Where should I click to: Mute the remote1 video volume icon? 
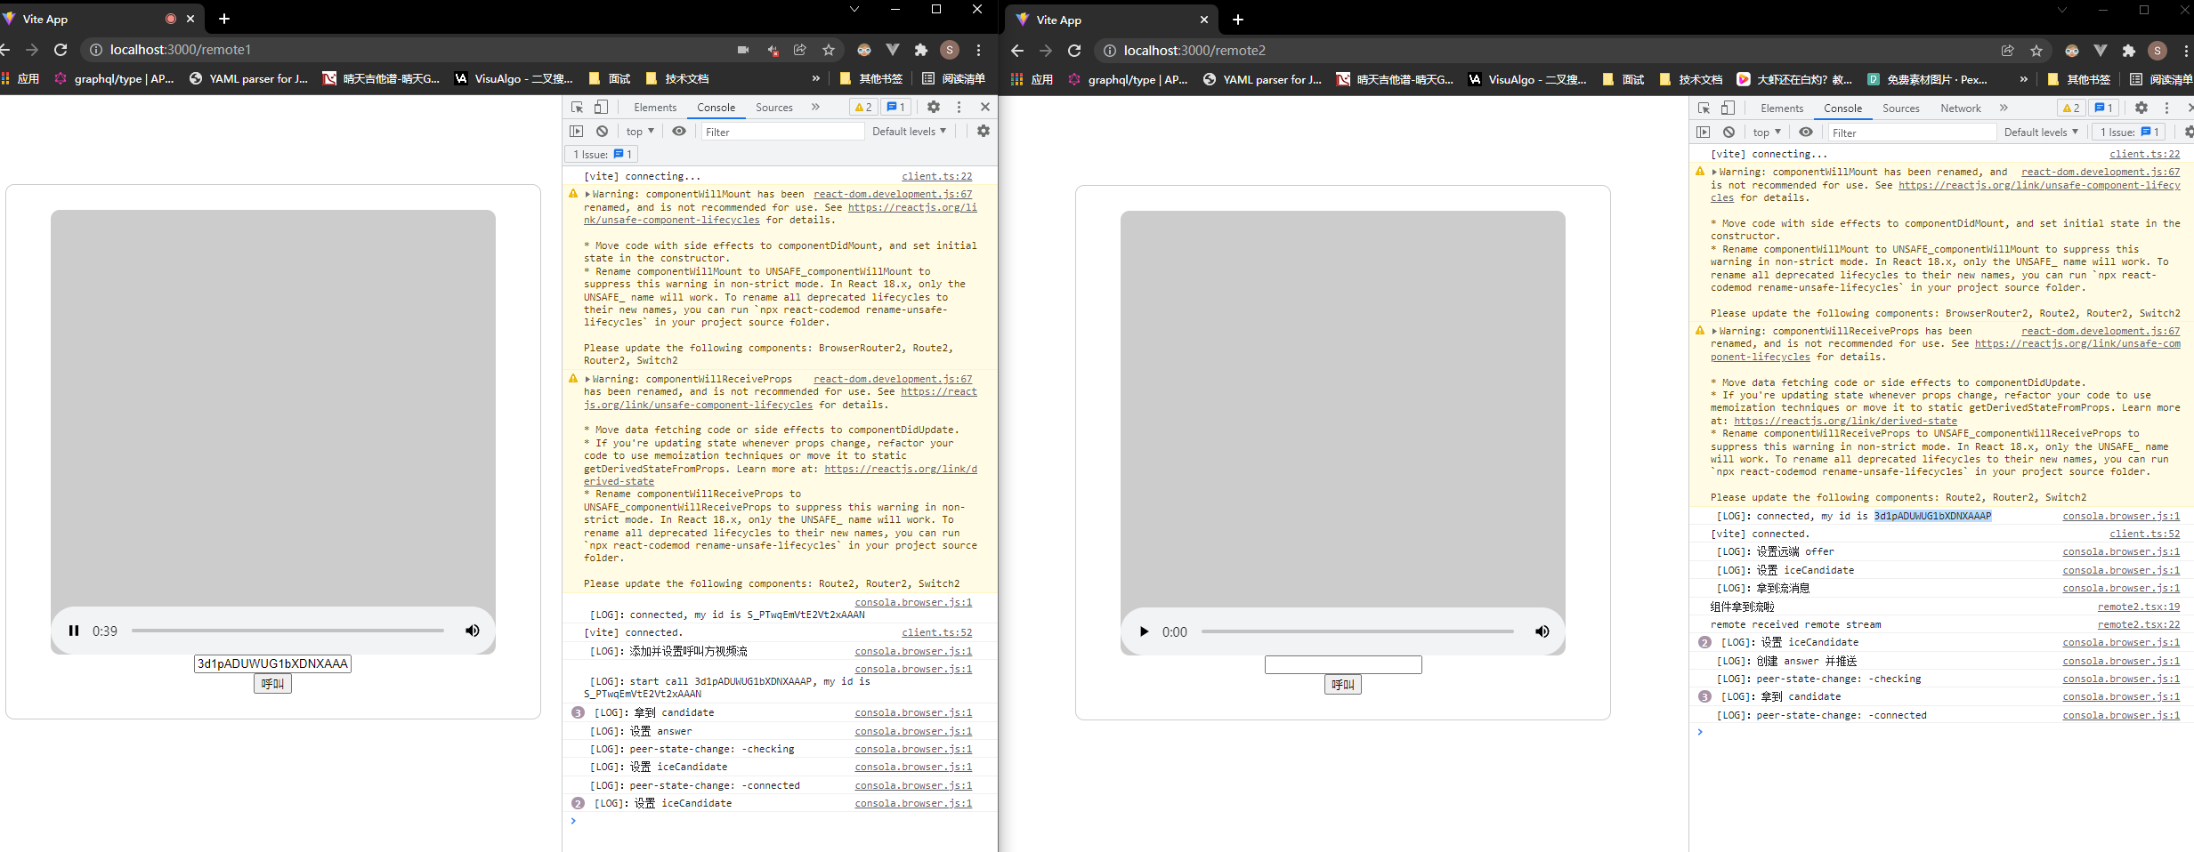point(473,631)
